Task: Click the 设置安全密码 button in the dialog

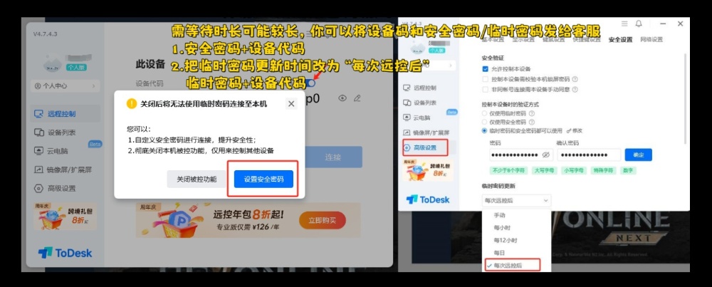Action: [263, 179]
